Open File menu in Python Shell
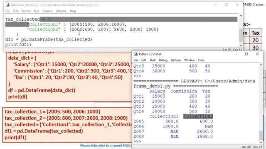Viewport: 266px width, 149px height. coord(136,60)
